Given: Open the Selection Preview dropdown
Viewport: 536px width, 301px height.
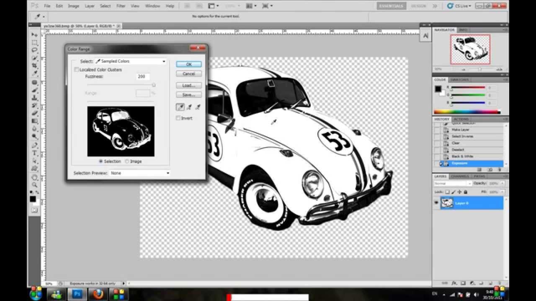Looking at the screenshot, I should tap(139, 173).
